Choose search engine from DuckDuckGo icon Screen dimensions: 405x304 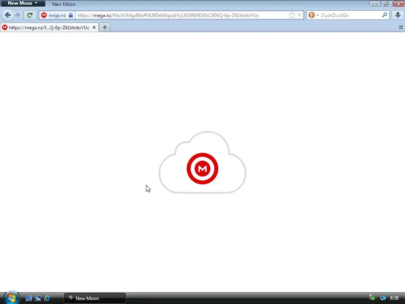[x=313, y=15]
